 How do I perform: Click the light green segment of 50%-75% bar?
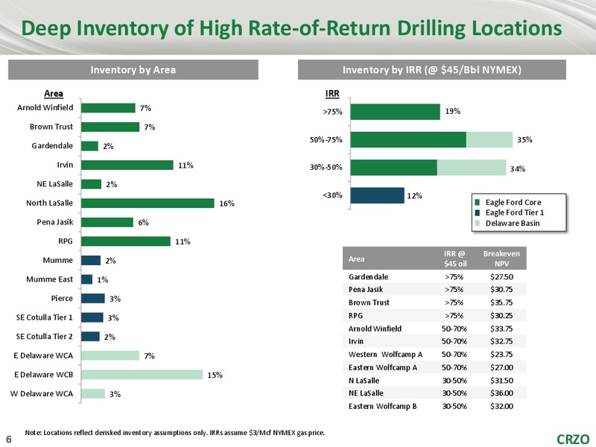tap(489, 139)
